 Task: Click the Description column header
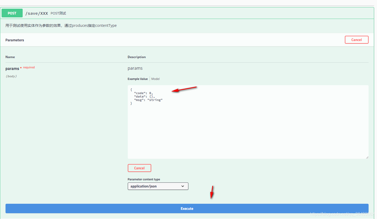point(136,57)
